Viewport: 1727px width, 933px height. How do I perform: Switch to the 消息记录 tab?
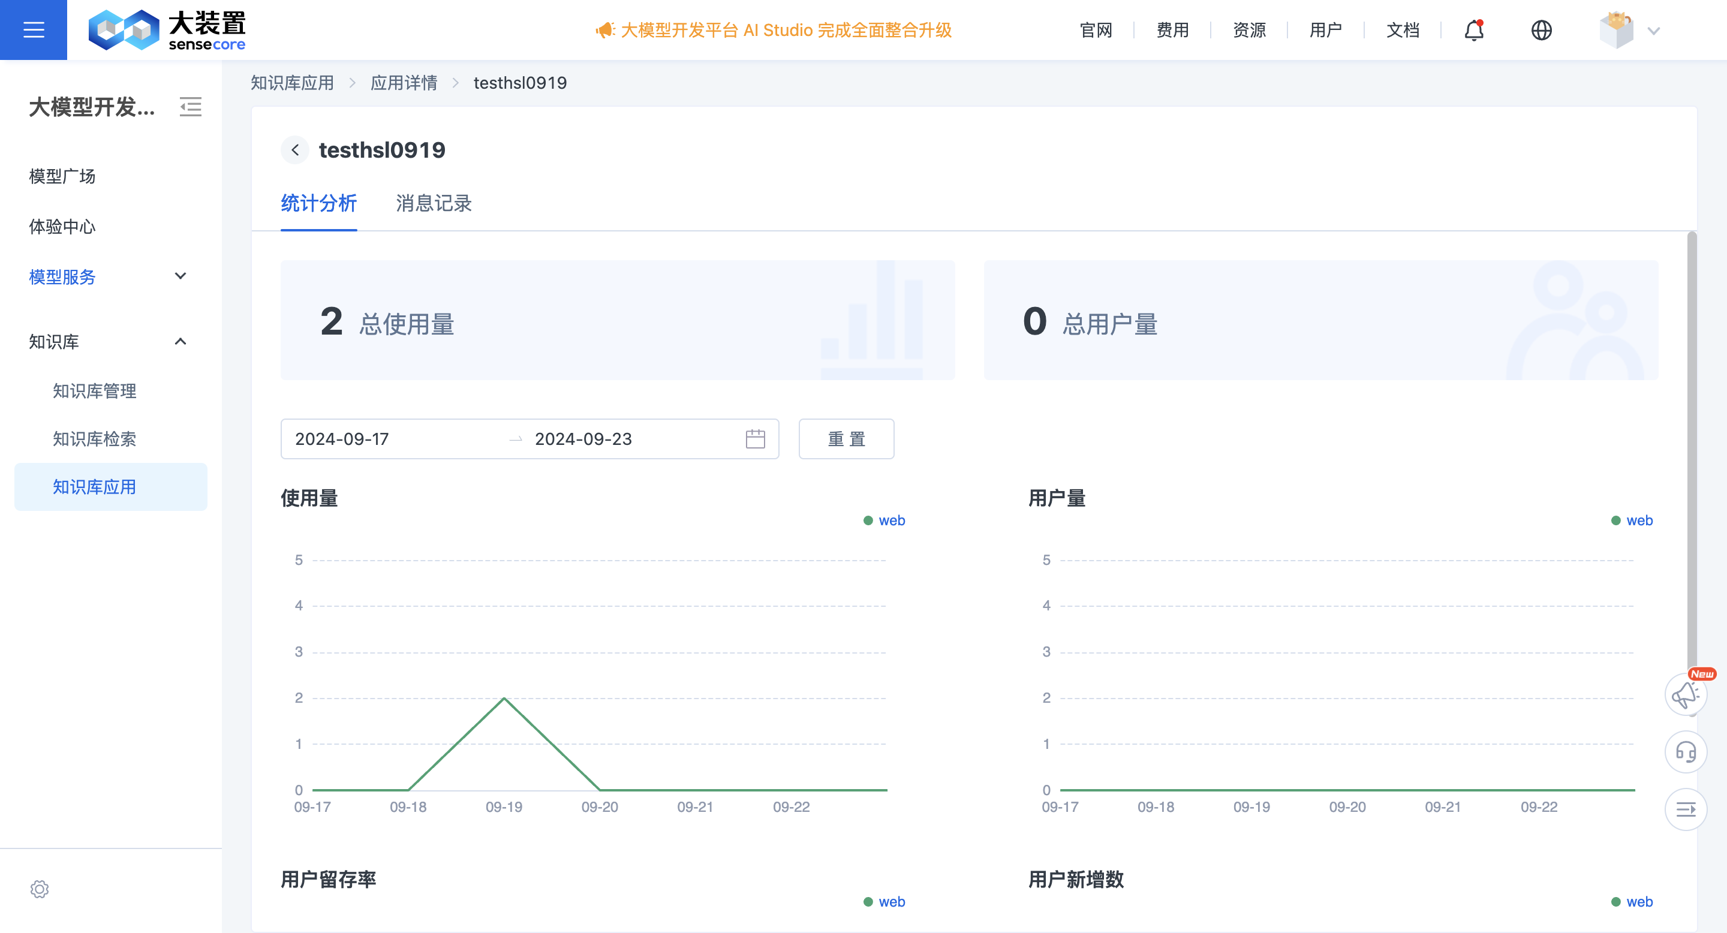point(433,204)
